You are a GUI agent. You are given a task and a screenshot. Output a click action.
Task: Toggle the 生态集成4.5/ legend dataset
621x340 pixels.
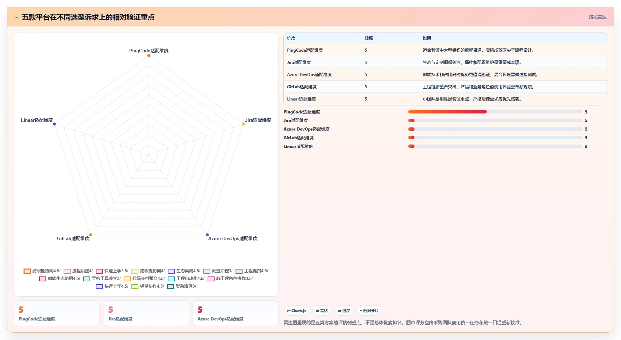point(184,271)
